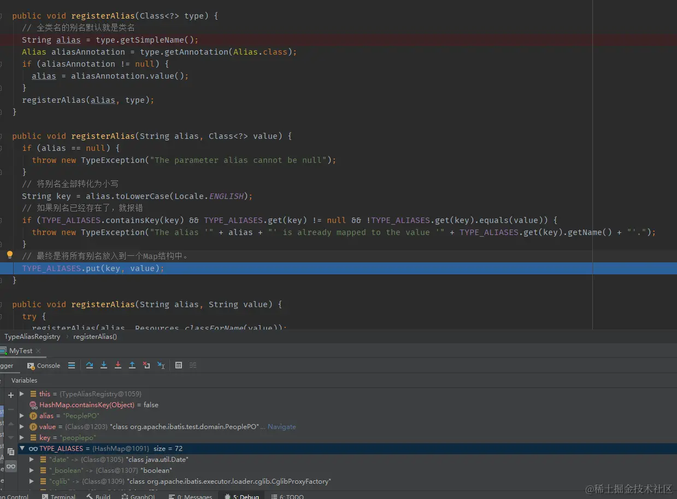Select the MyTest debug session tab
The width and height of the screenshot is (677, 499).
tap(21, 351)
